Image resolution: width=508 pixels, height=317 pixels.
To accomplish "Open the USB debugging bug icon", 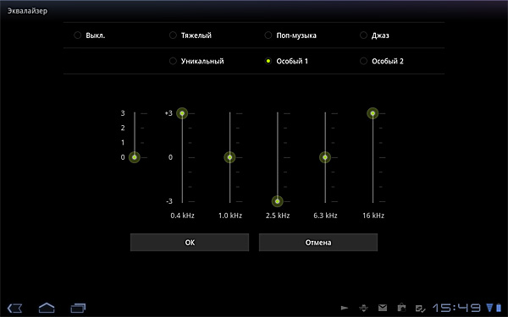I will pyautogui.click(x=363, y=308).
